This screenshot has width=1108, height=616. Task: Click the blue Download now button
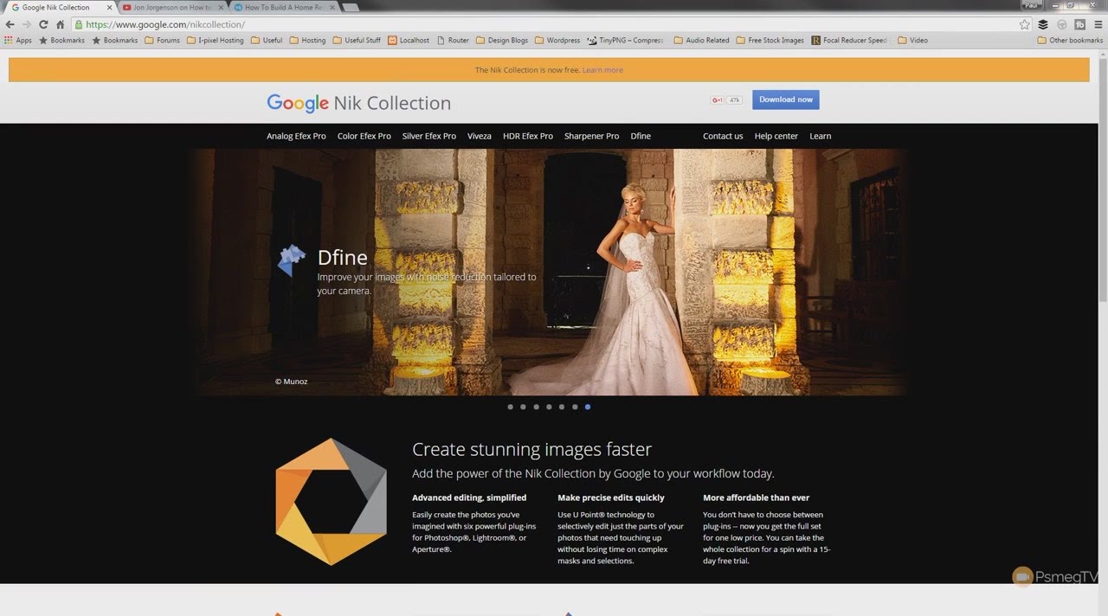785,99
